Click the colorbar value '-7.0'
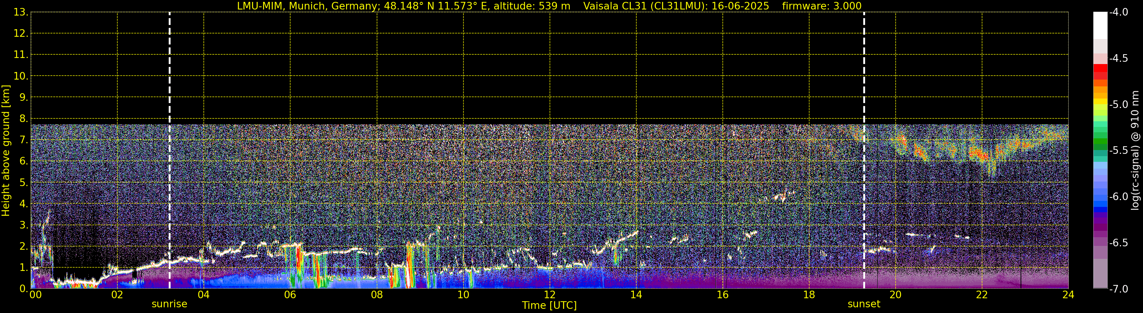This screenshot has height=313, width=1143. [x=1118, y=289]
